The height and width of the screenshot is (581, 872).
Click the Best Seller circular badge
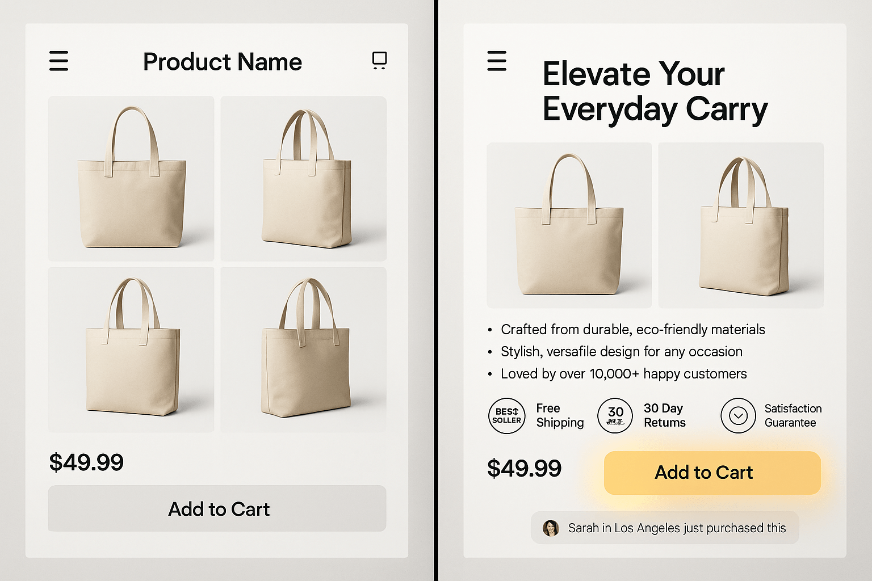[506, 416]
